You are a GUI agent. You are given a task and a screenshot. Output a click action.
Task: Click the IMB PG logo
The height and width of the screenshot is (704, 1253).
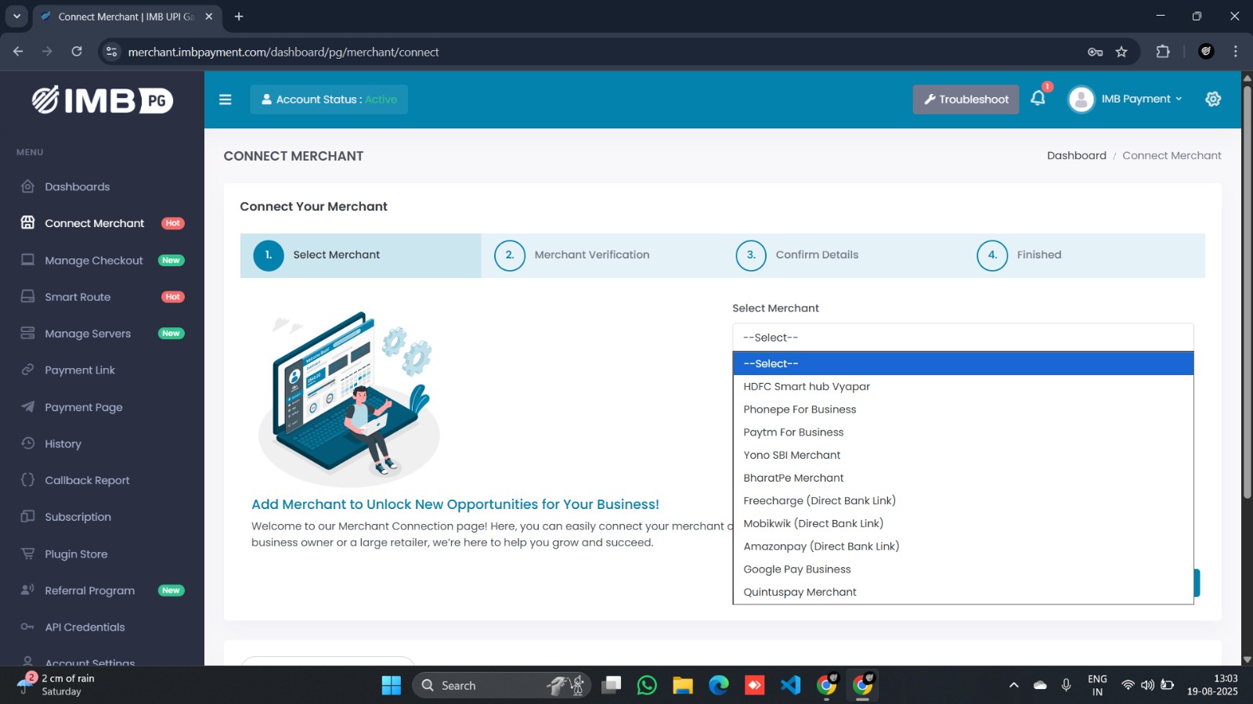(x=103, y=100)
